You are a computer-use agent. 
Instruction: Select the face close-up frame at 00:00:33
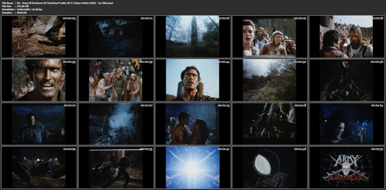pyautogui.click(x=39, y=80)
